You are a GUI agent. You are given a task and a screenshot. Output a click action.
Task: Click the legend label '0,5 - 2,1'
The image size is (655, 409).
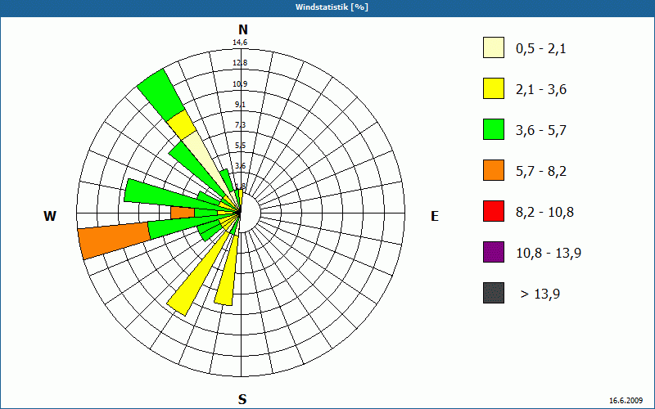pos(541,49)
